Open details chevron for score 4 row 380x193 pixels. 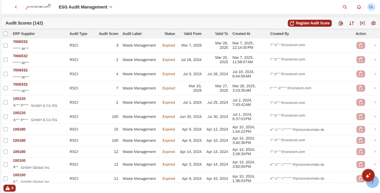tap(375, 74)
